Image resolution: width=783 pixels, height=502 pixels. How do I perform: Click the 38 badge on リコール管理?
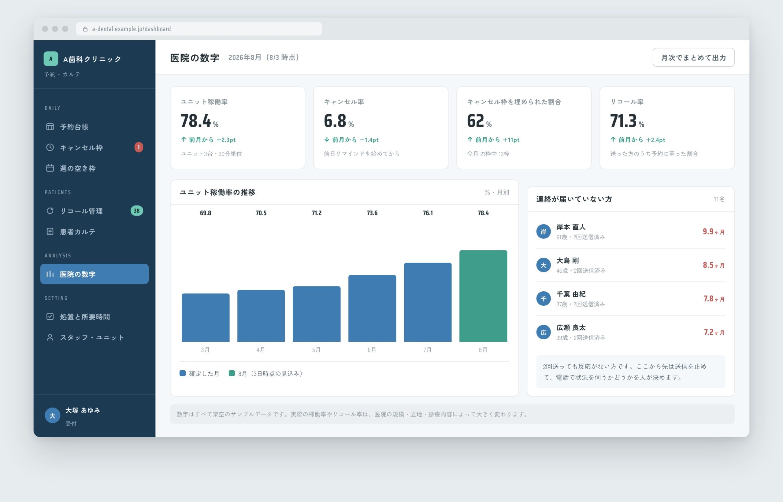[x=137, y=211]
